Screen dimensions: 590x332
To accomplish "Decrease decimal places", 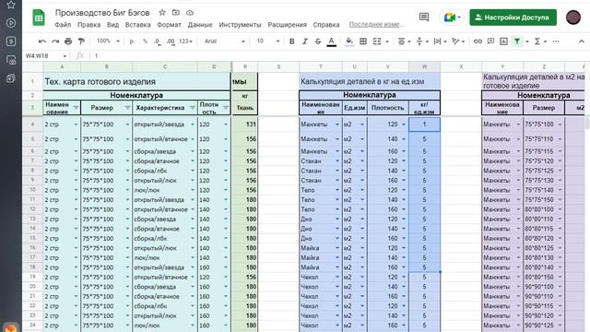I will (x=158, y=41).
